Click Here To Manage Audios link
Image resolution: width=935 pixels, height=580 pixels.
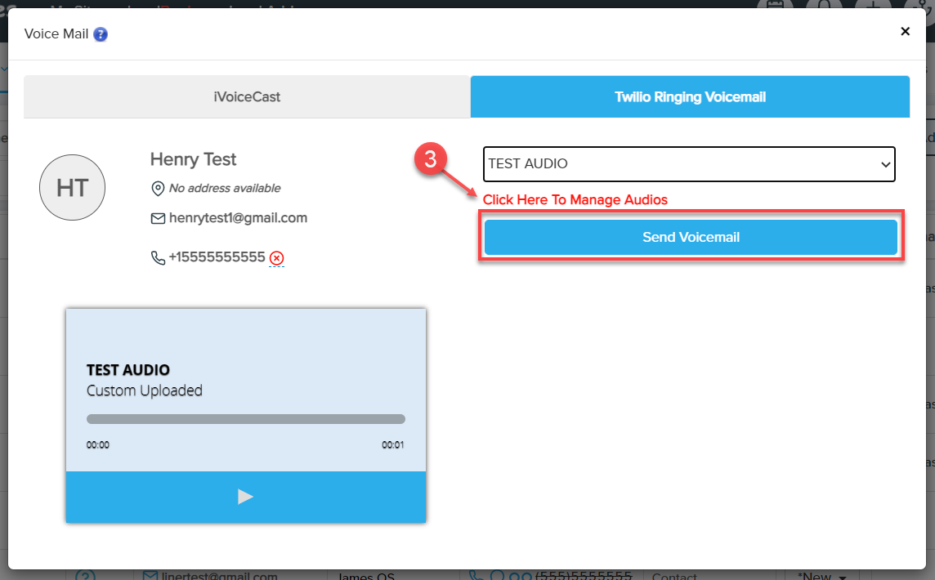click(x=575, y=200)
